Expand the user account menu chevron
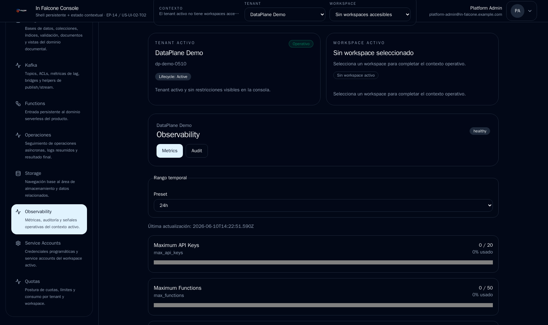548x325 pixels. tap(530, 11)
